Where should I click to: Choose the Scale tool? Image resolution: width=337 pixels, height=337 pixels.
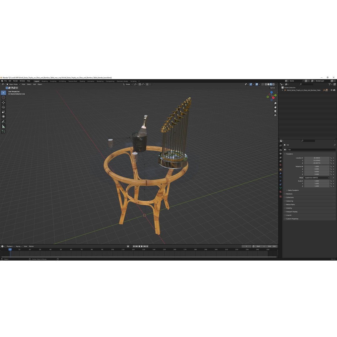[3, 112]
